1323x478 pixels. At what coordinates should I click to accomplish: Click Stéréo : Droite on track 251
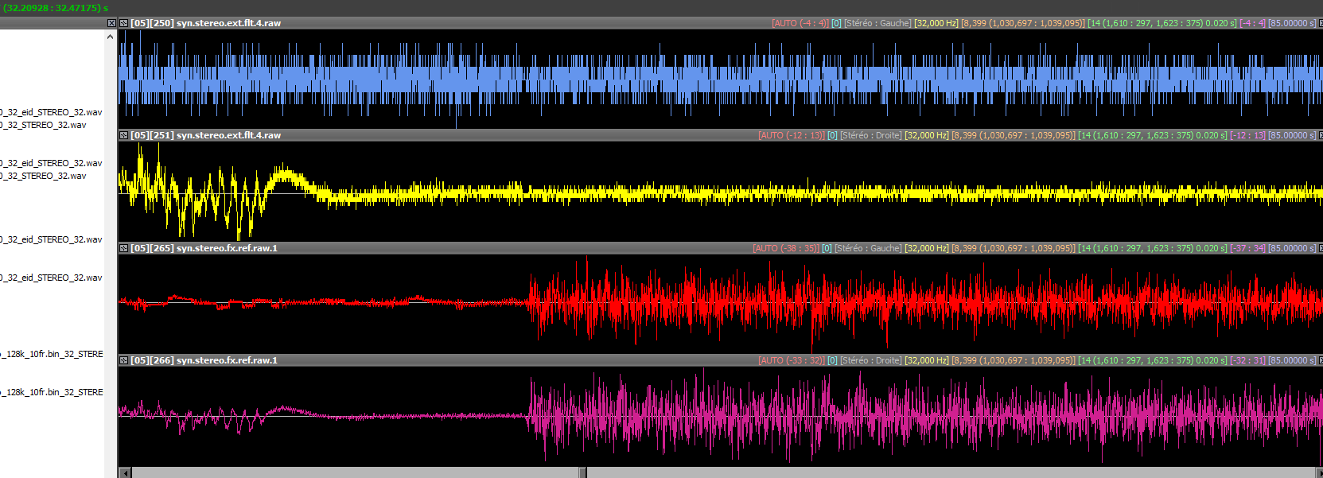coord(870,135)
